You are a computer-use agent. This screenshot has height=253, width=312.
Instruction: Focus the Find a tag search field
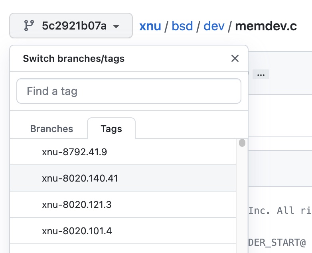pos(129,91)
